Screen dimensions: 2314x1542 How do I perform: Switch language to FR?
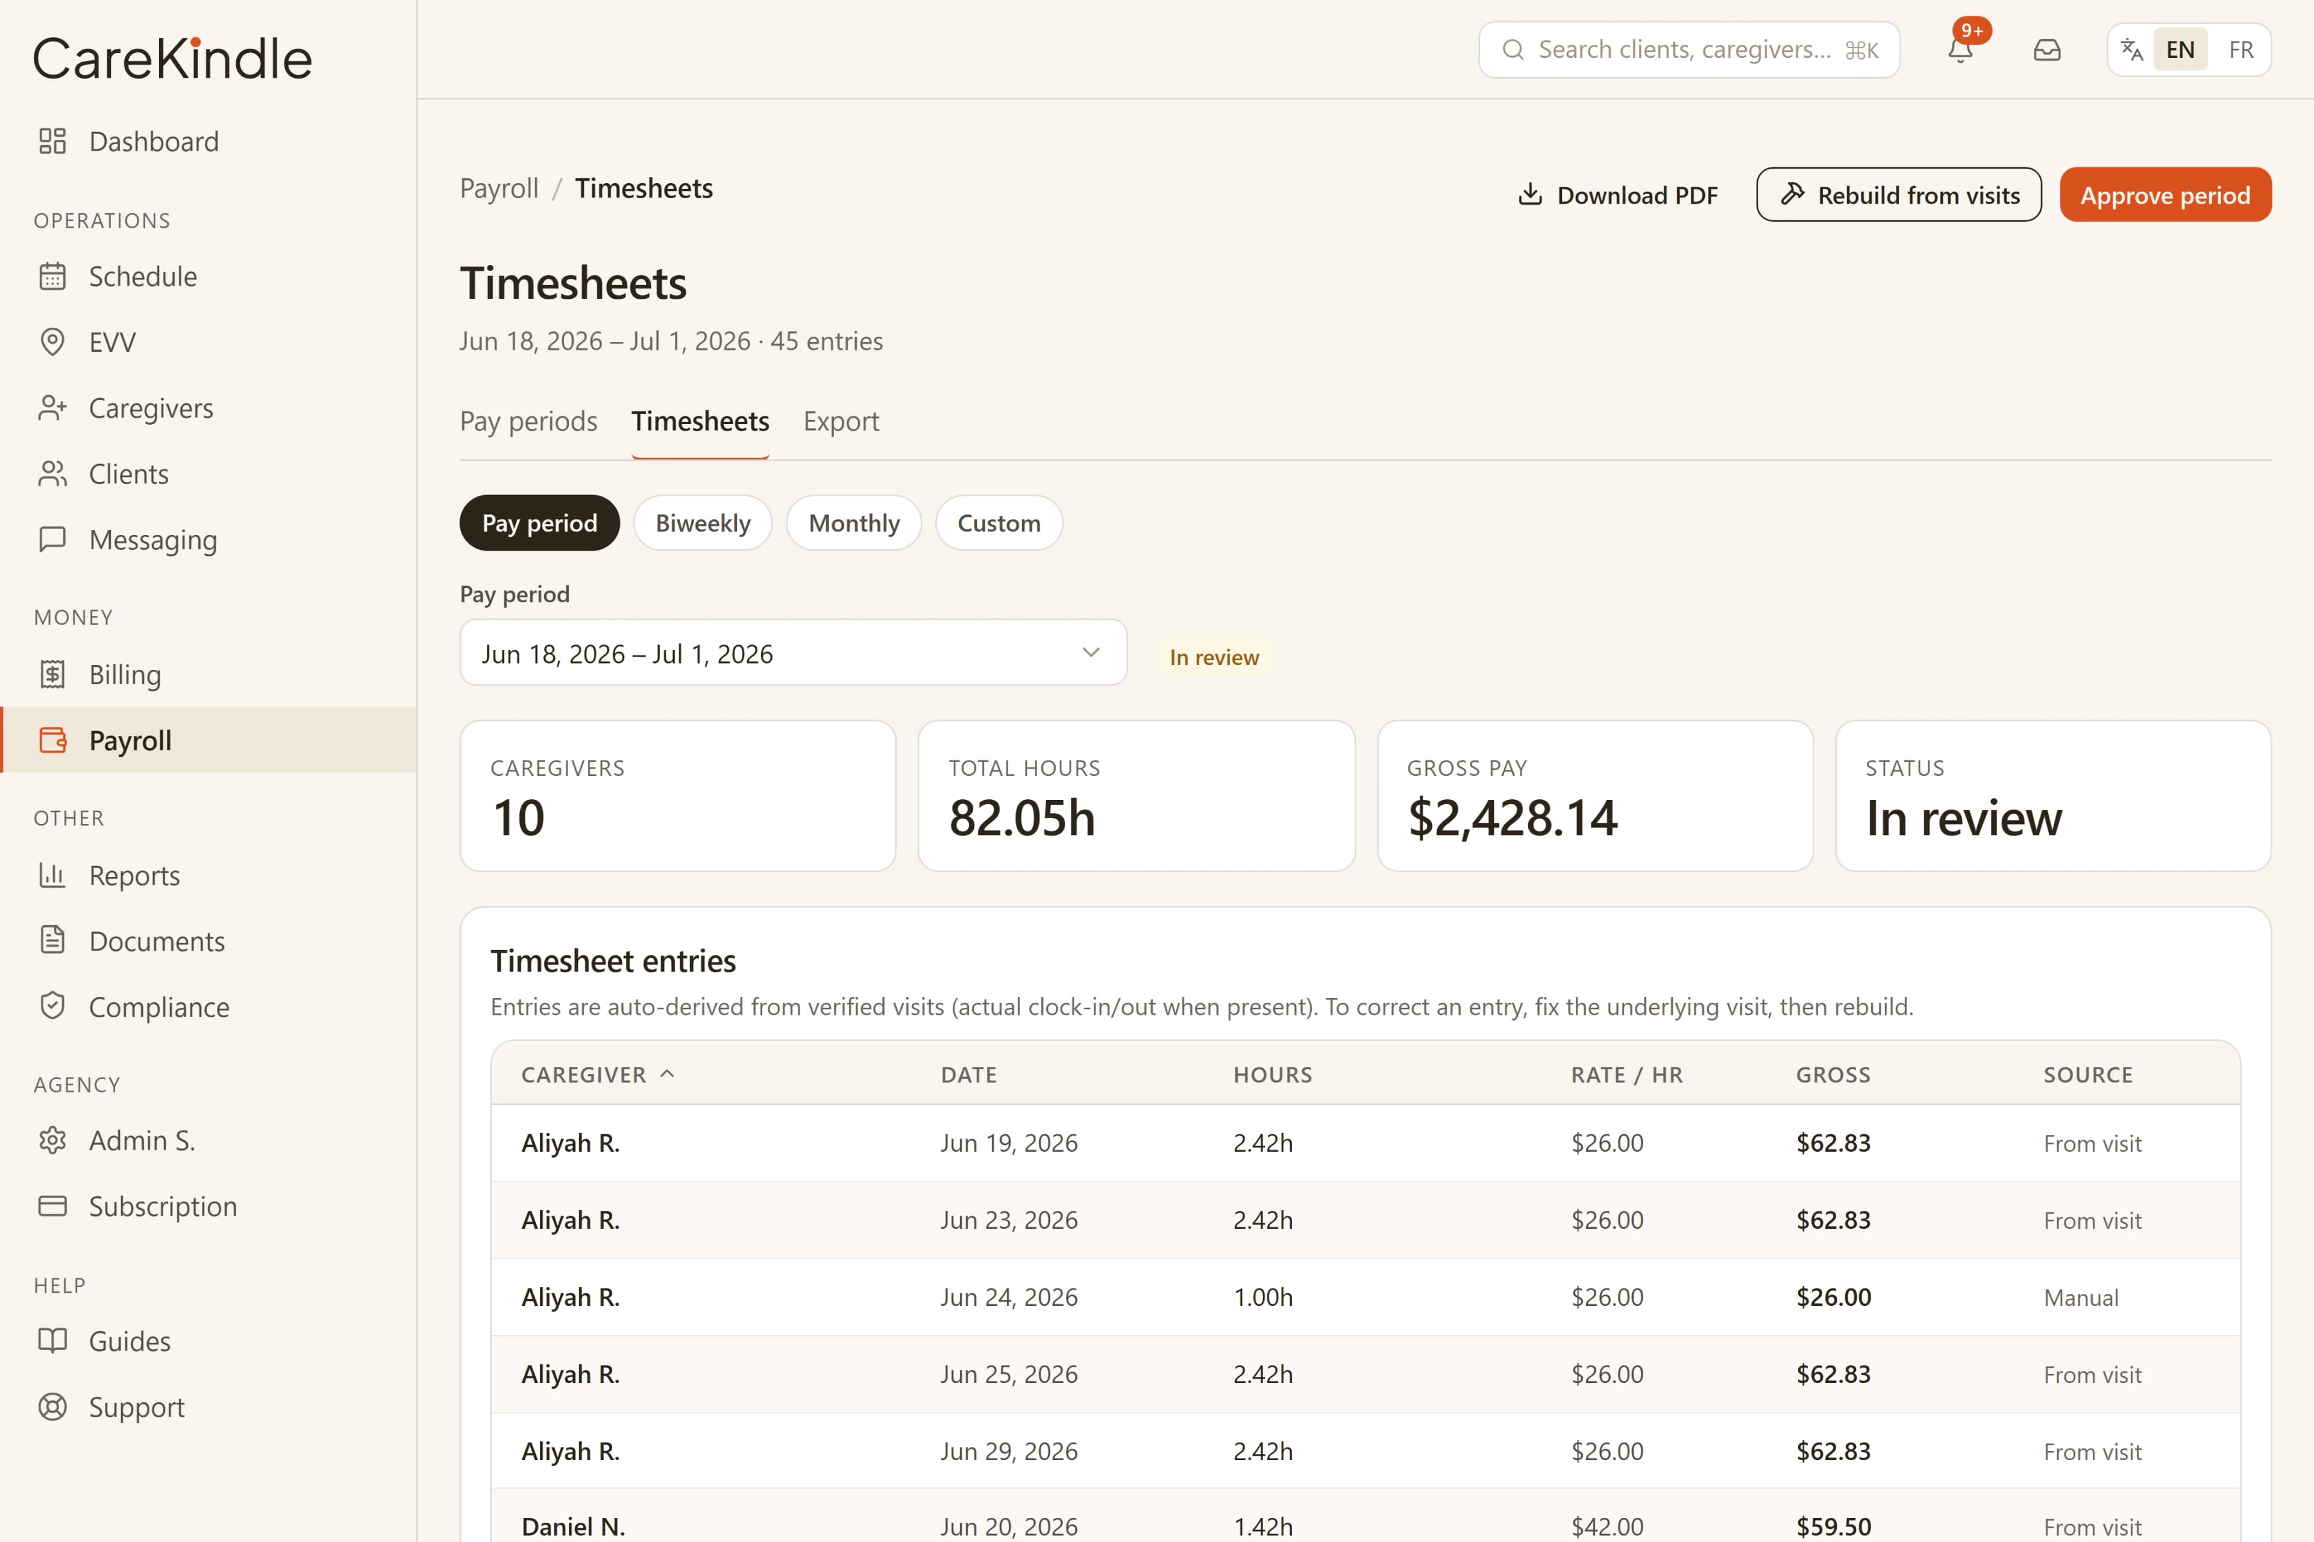coord(2241,49)
